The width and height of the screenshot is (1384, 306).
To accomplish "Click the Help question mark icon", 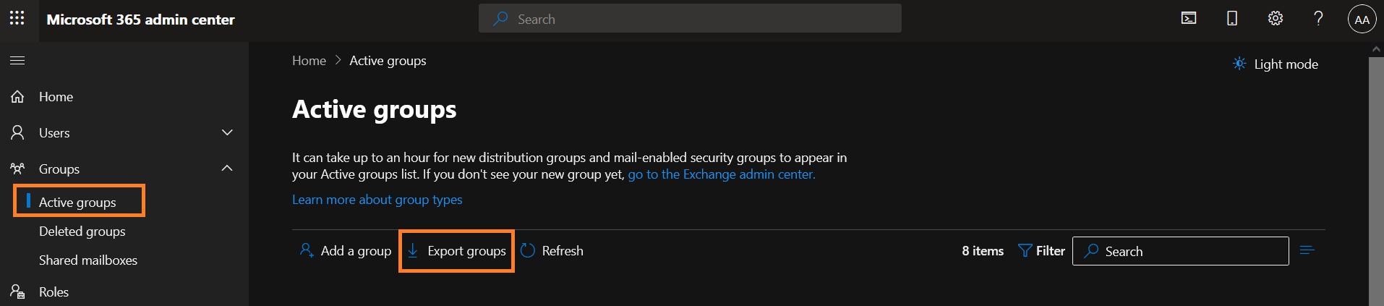I will (1318, 19).
